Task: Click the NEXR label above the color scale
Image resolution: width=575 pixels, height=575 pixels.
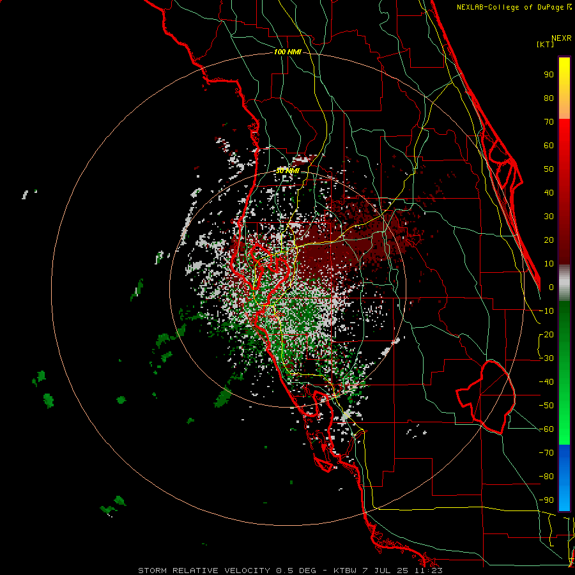Action: click(562, 38)
